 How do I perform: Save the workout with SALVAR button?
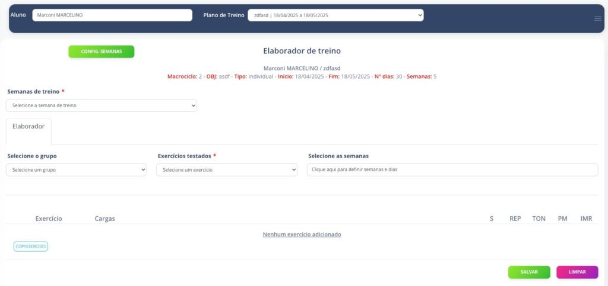click(529, 272)
